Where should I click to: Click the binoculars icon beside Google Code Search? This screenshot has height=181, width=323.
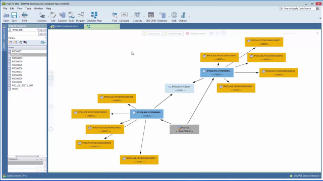317,9
